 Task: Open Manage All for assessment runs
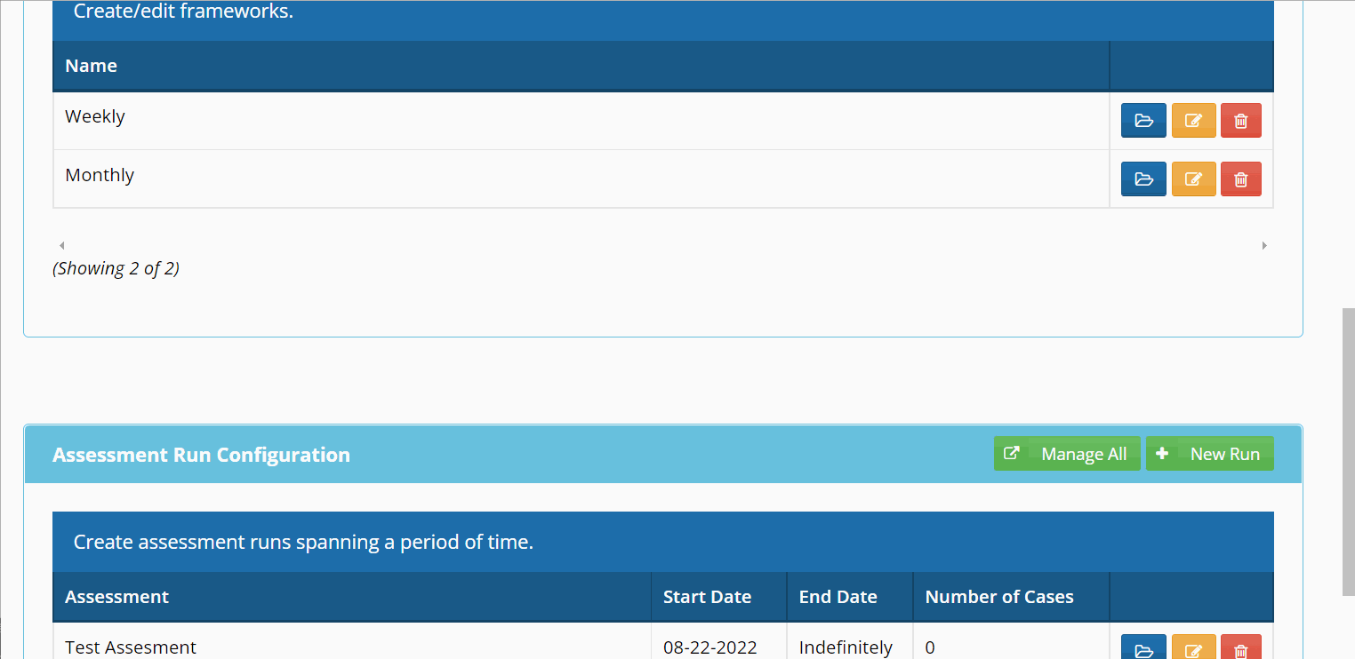point(1067,453)
